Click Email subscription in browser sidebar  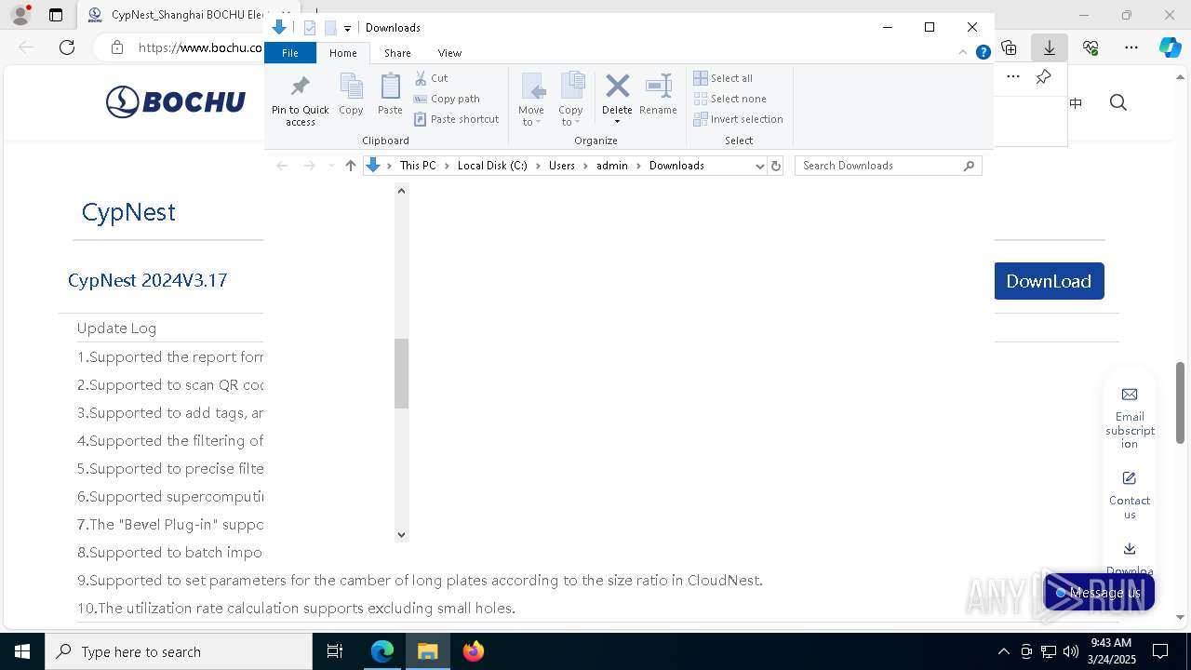1130,418
